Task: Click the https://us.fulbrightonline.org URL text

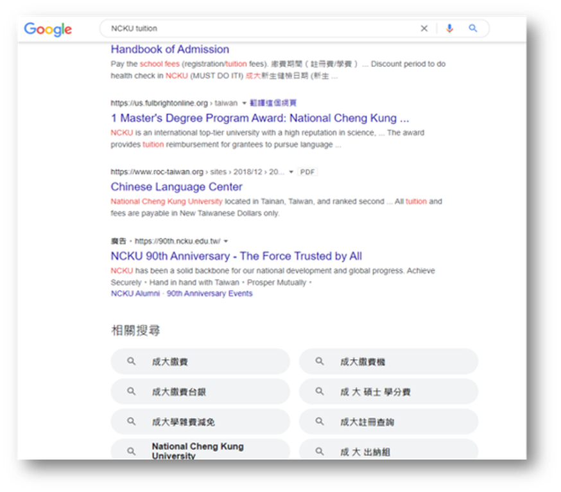Action: pyautogui.click(x=159, y=103)
